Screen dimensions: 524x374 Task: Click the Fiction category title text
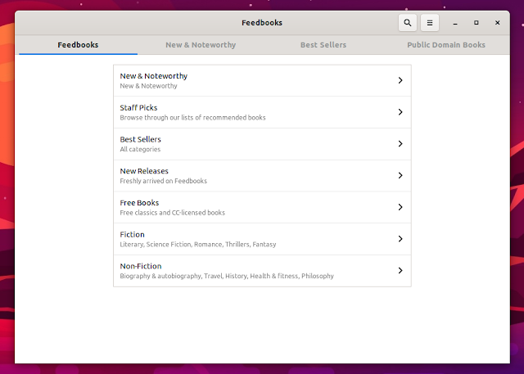click(132, 235)
